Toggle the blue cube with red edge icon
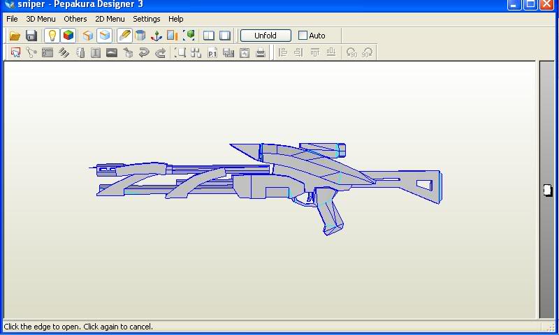 (104, 36)
